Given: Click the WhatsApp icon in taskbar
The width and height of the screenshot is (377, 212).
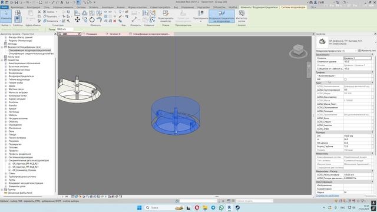Looking at the screenshot, I should tap(221, 207).
